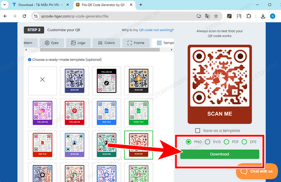The width and height of the screenshot is (281, 182).
Task: Select the no-template X option
Action: pos(42,80)
